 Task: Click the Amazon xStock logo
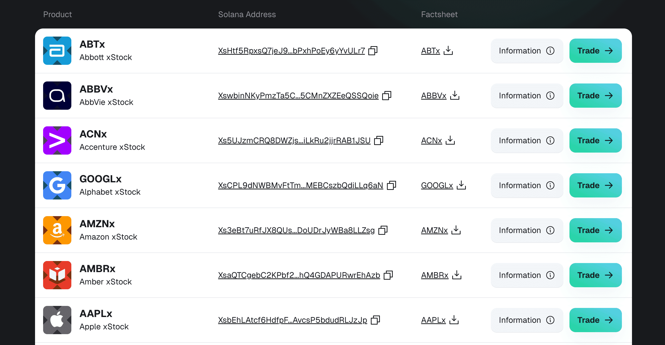coord(57,230)
